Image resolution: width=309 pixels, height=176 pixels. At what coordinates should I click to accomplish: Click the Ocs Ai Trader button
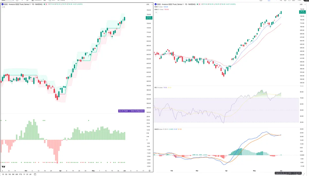[123, 111]
